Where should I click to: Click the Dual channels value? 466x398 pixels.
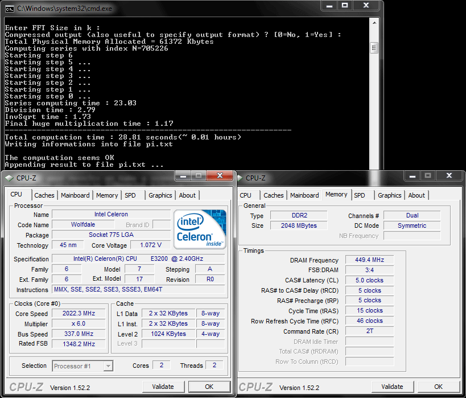coord(412,215)
